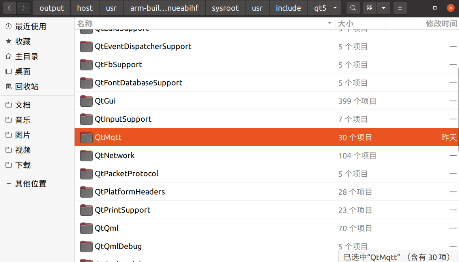Click QtFontDatabaseSupport name text
The image size is (459, 262).
point(139,83)
